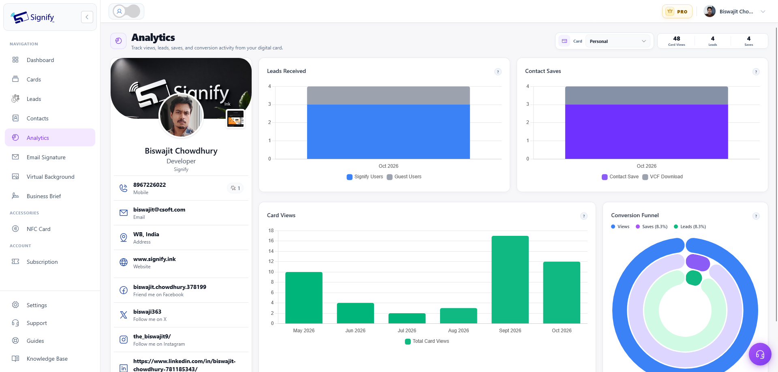Toggle VCF Download legend item
Screen dimensions: 778x372
663,177
